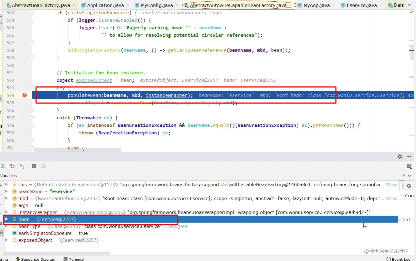Click the Run to Cursor icon
Viewport: 416px width, 261px height.
click(x=22, y=166)
